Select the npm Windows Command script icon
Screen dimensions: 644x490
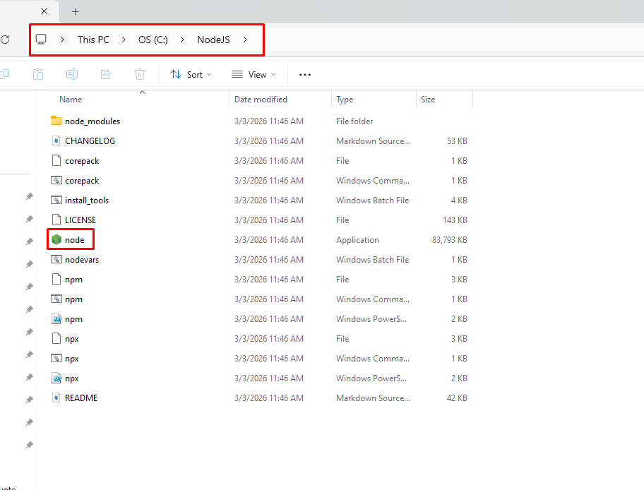coord(56,299)
